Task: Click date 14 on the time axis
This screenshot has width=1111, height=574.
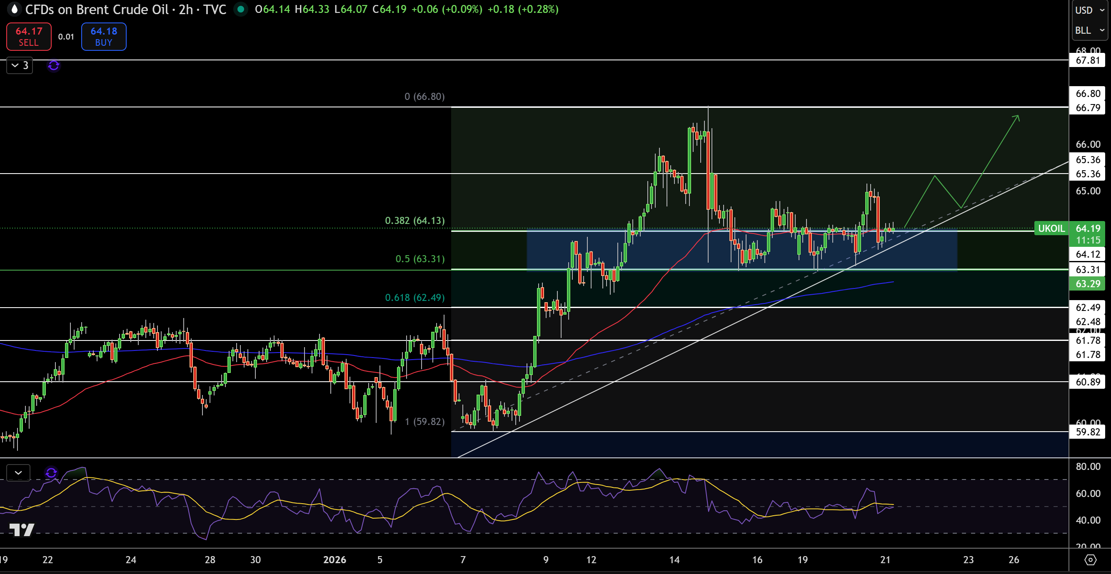Action: click(674, 560)
